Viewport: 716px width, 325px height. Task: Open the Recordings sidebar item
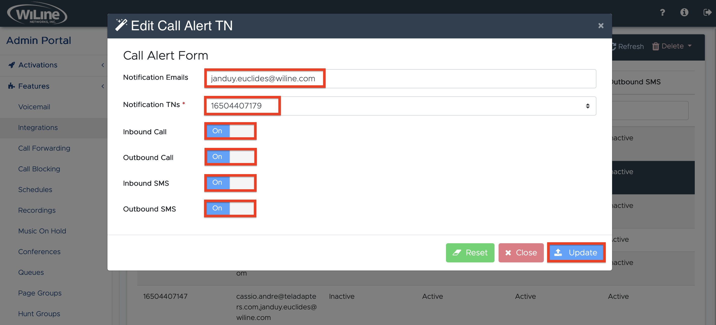click(x=37, y=210)
